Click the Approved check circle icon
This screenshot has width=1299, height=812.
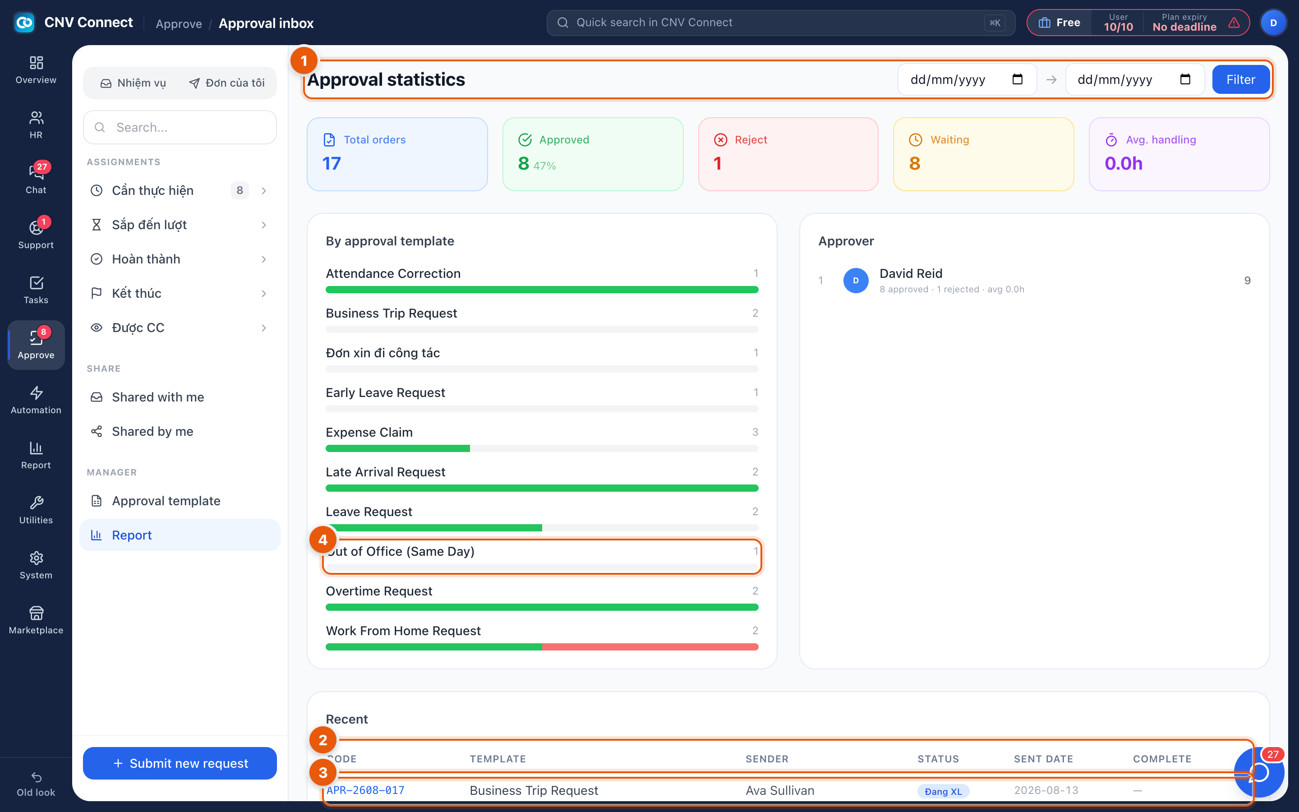tap(525, 140)
